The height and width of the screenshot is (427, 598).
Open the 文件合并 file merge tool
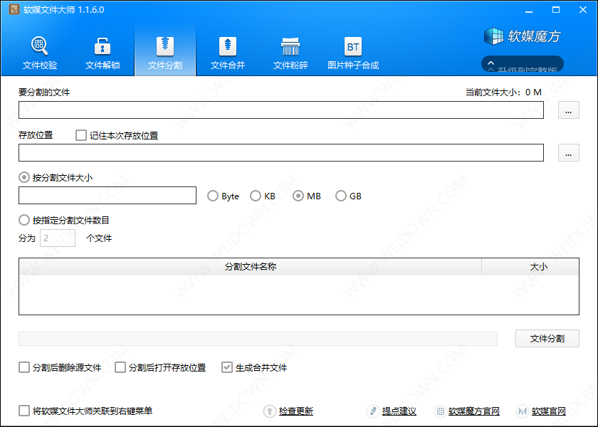click(x=228, y=53)
